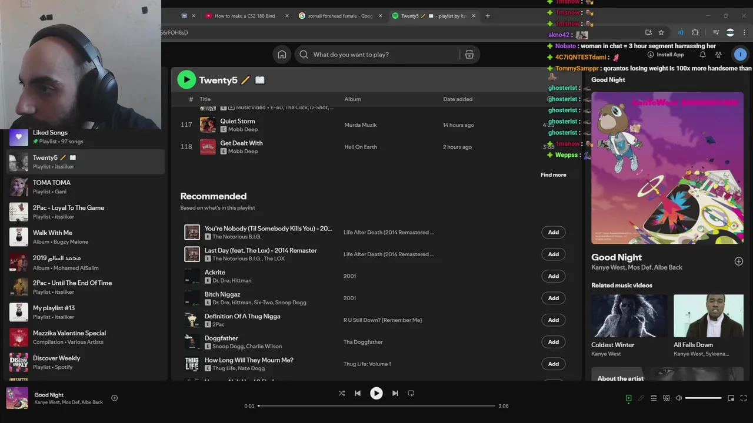This screenshot has height=423, width=753.
Task: Add You're Nobody (Til Somebody Kills You) to playlist
Action: point(554,232)
